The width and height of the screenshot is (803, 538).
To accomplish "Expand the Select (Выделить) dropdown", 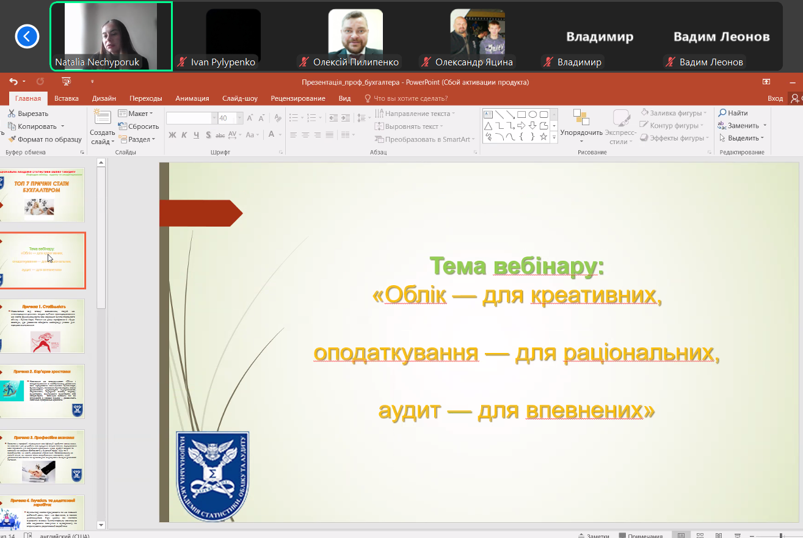I will (743, 138).
